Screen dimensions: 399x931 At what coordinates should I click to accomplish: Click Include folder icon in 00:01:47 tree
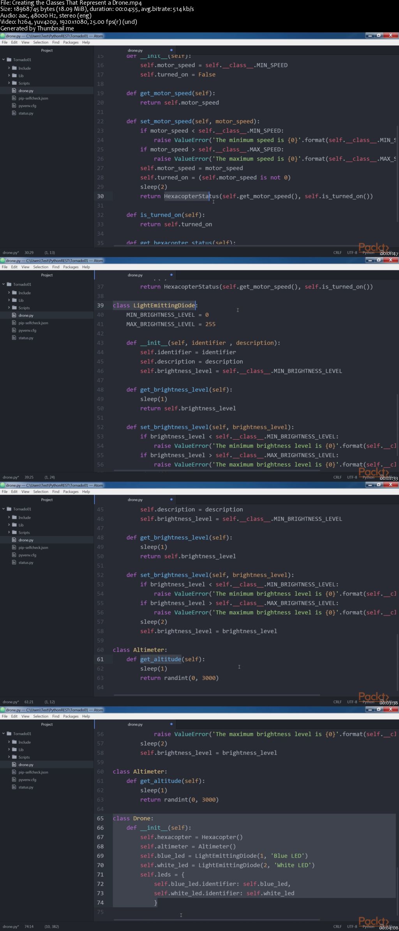click(14, 68)
